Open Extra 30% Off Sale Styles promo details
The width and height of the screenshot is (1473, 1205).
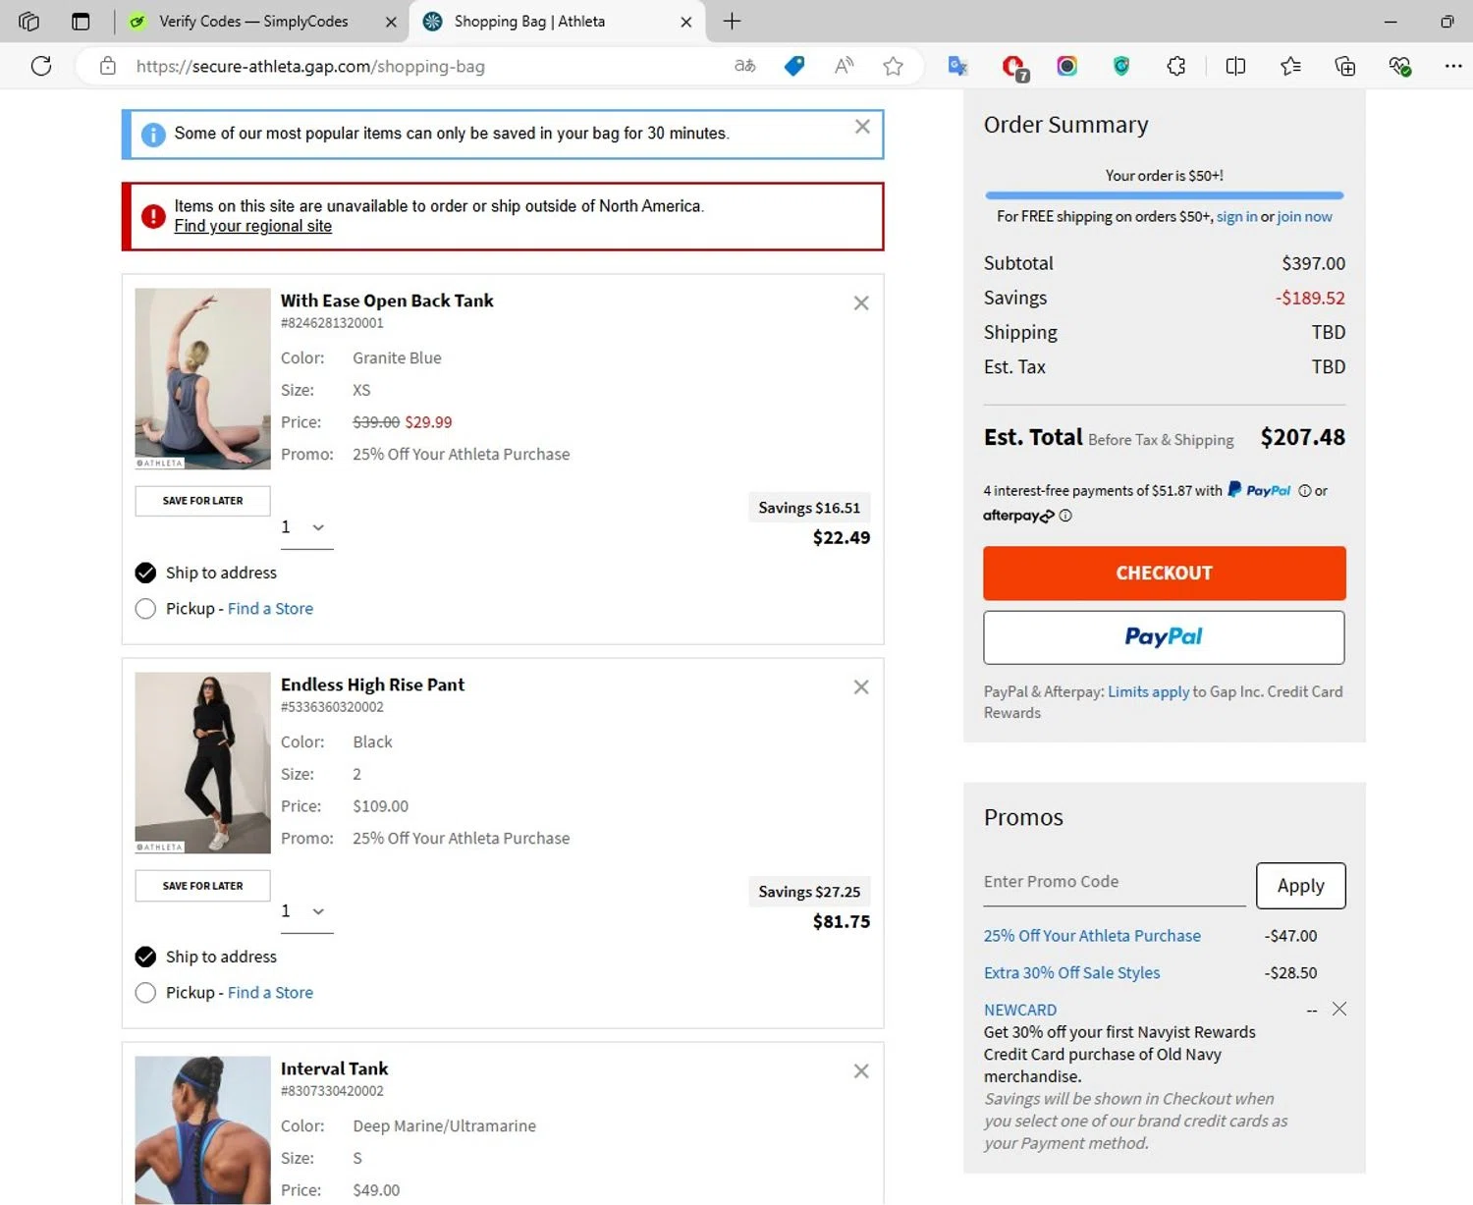point(1071,973)
